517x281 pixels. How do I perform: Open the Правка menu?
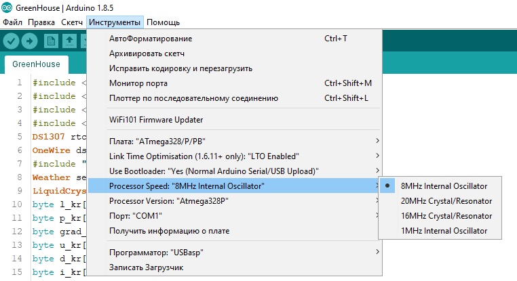[41, 22]
